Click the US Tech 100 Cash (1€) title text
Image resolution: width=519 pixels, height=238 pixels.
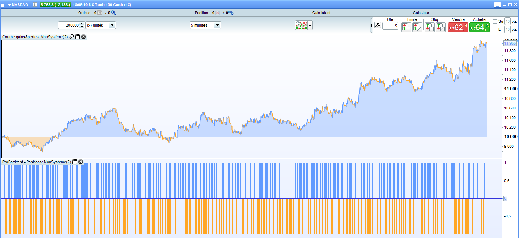(110, 5)
